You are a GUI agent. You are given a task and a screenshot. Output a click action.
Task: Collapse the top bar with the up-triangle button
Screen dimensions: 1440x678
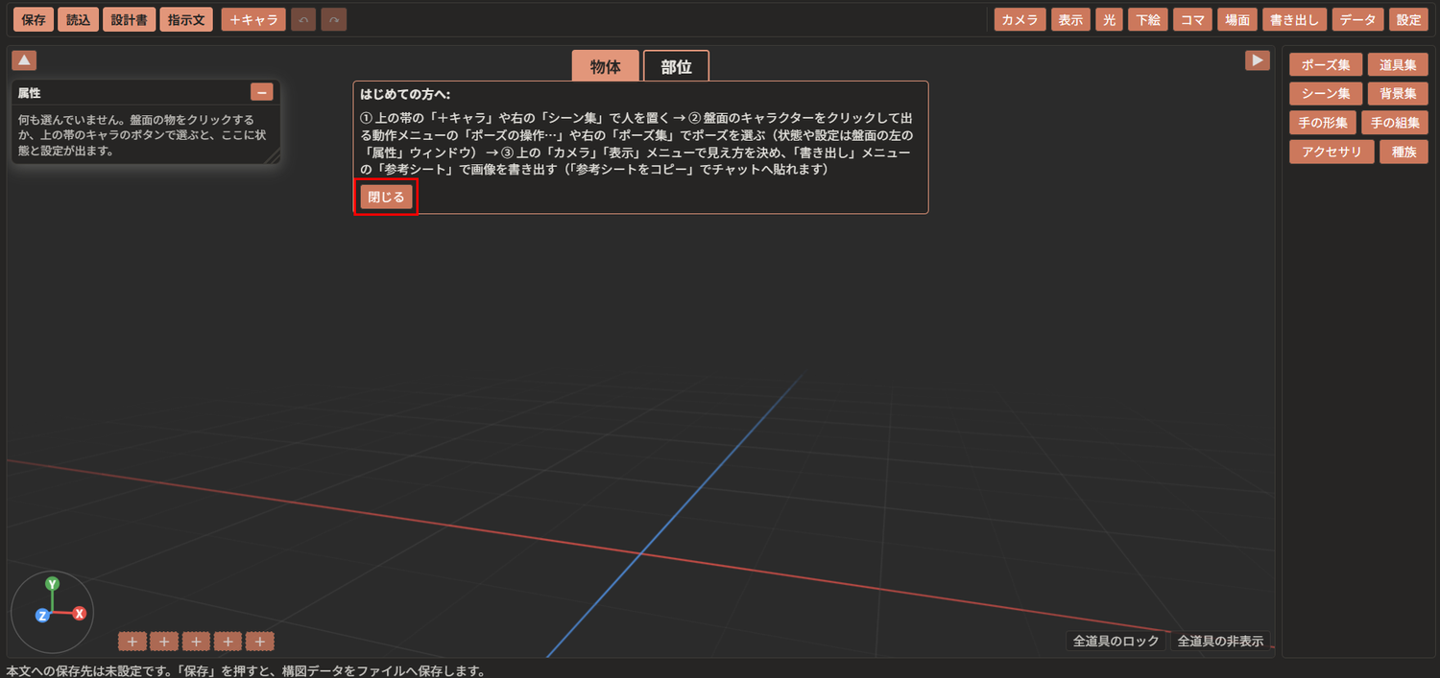click(24, 60)
